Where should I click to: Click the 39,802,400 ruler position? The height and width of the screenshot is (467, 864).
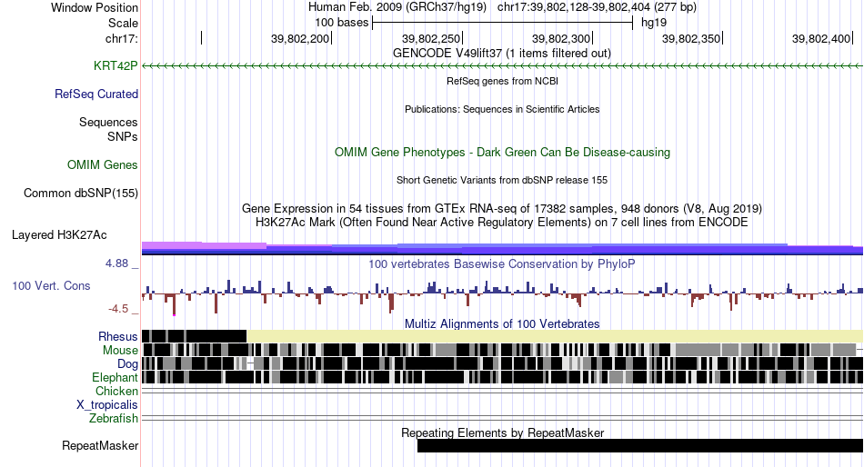click(x=821, y=38)
